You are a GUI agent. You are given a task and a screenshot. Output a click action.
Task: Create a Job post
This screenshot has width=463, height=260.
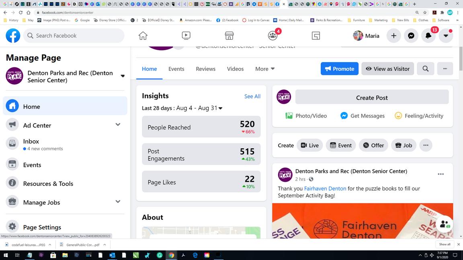[x=404, y=145]
